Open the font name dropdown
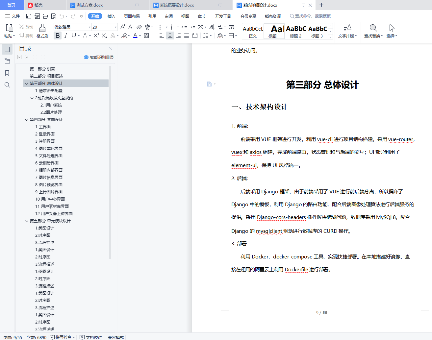This screenshot has height=340, width=432. click(x=89, y=27)
